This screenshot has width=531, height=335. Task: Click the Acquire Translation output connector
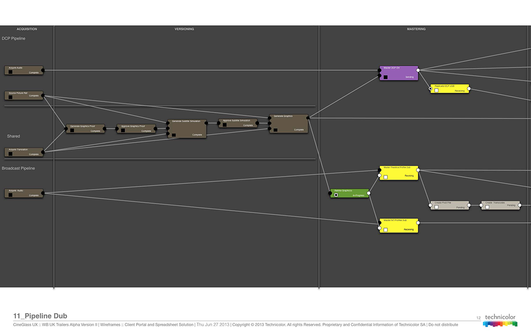click(43, 152)
